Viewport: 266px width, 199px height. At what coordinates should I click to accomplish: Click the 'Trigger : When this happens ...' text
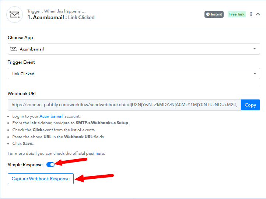tap(56, 11)
